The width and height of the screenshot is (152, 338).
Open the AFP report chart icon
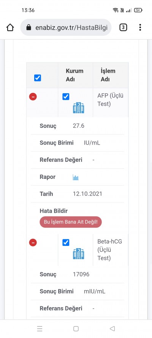(x=76, y=177)
